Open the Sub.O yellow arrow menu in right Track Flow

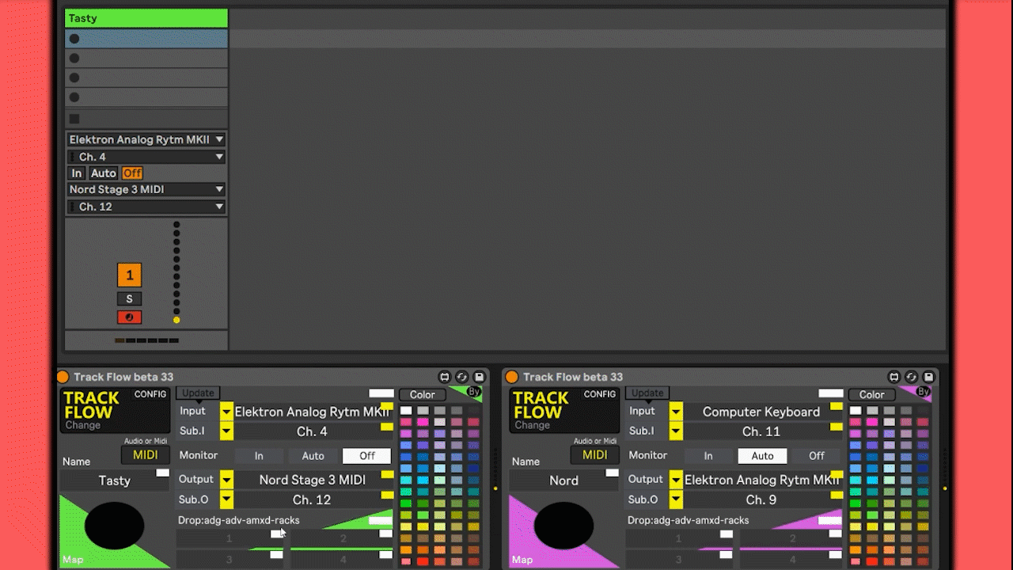tap(676, 500)
